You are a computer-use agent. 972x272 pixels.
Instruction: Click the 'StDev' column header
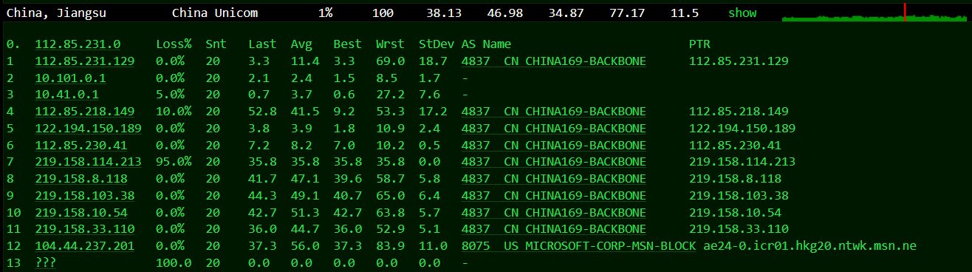coord(436,44)
